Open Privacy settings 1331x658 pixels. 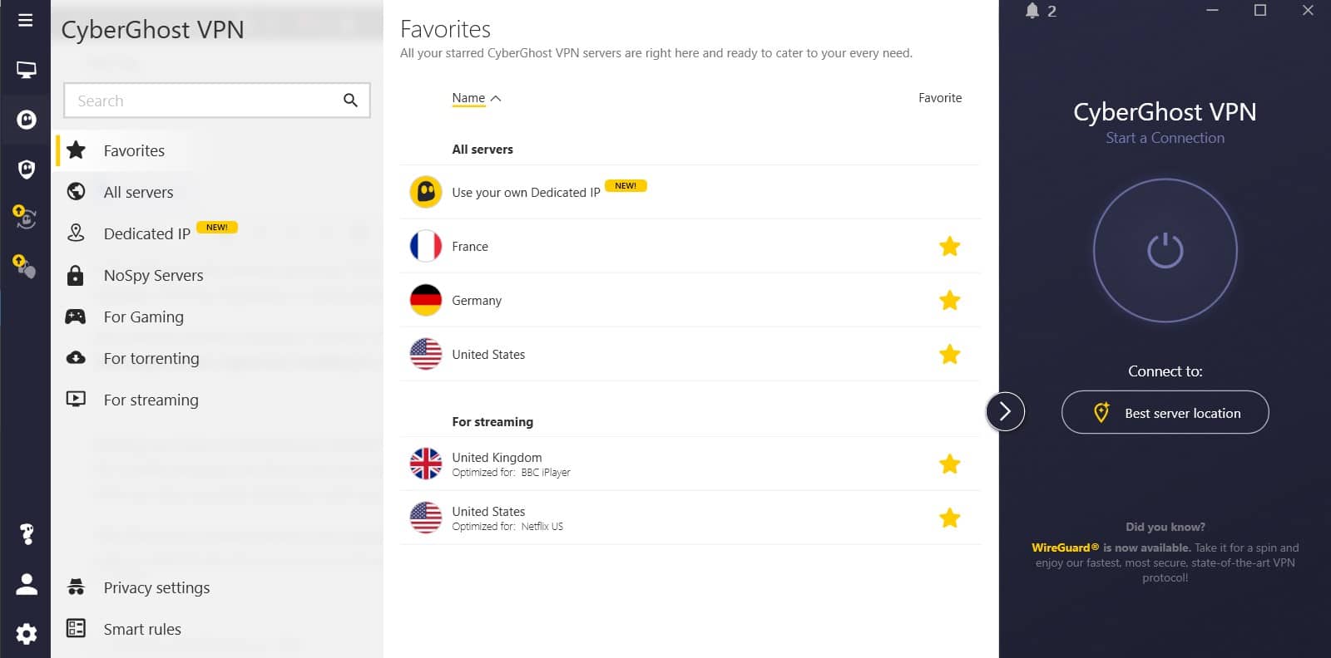156,587
